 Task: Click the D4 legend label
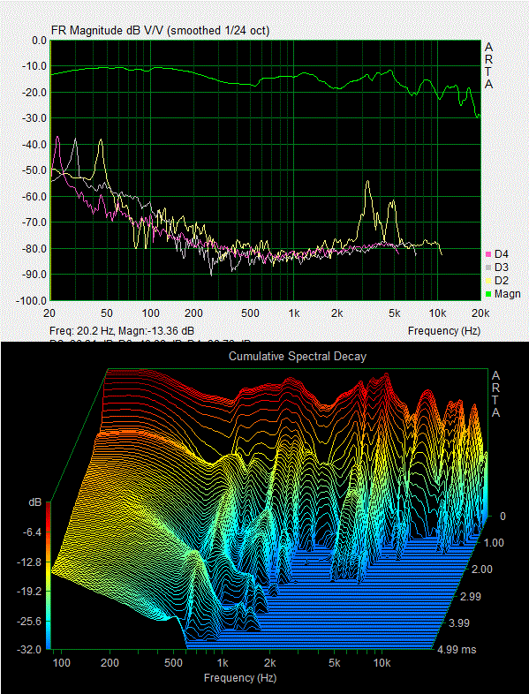click(x=502, y=254)
